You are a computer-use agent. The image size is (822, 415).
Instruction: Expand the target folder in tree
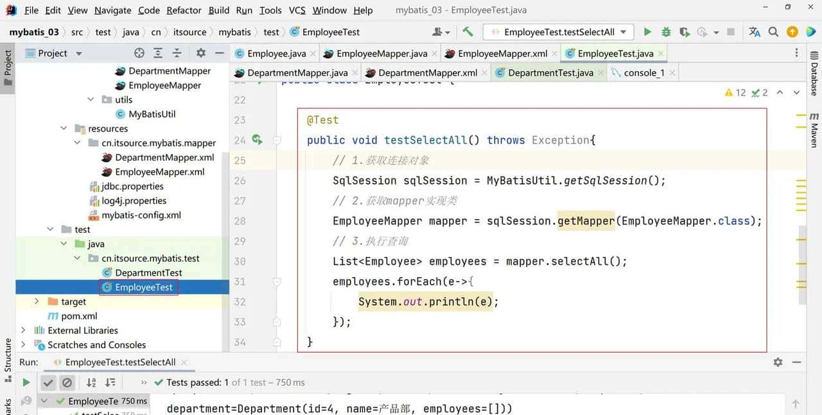(x=36, y=301)
